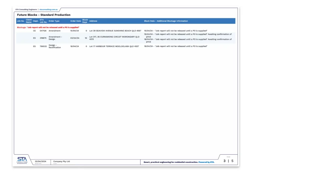Select the 'Amendment – Design' order type

55,38
